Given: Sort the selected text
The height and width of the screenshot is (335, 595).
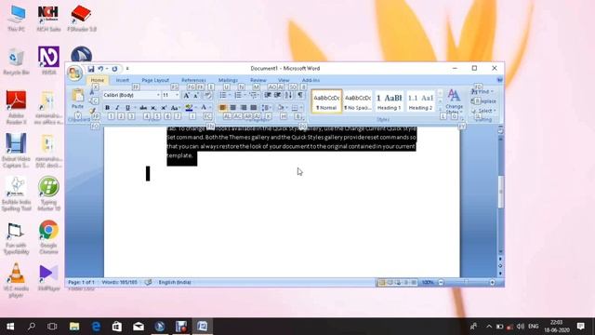Looking at the screenshot, I should point(289,95).
